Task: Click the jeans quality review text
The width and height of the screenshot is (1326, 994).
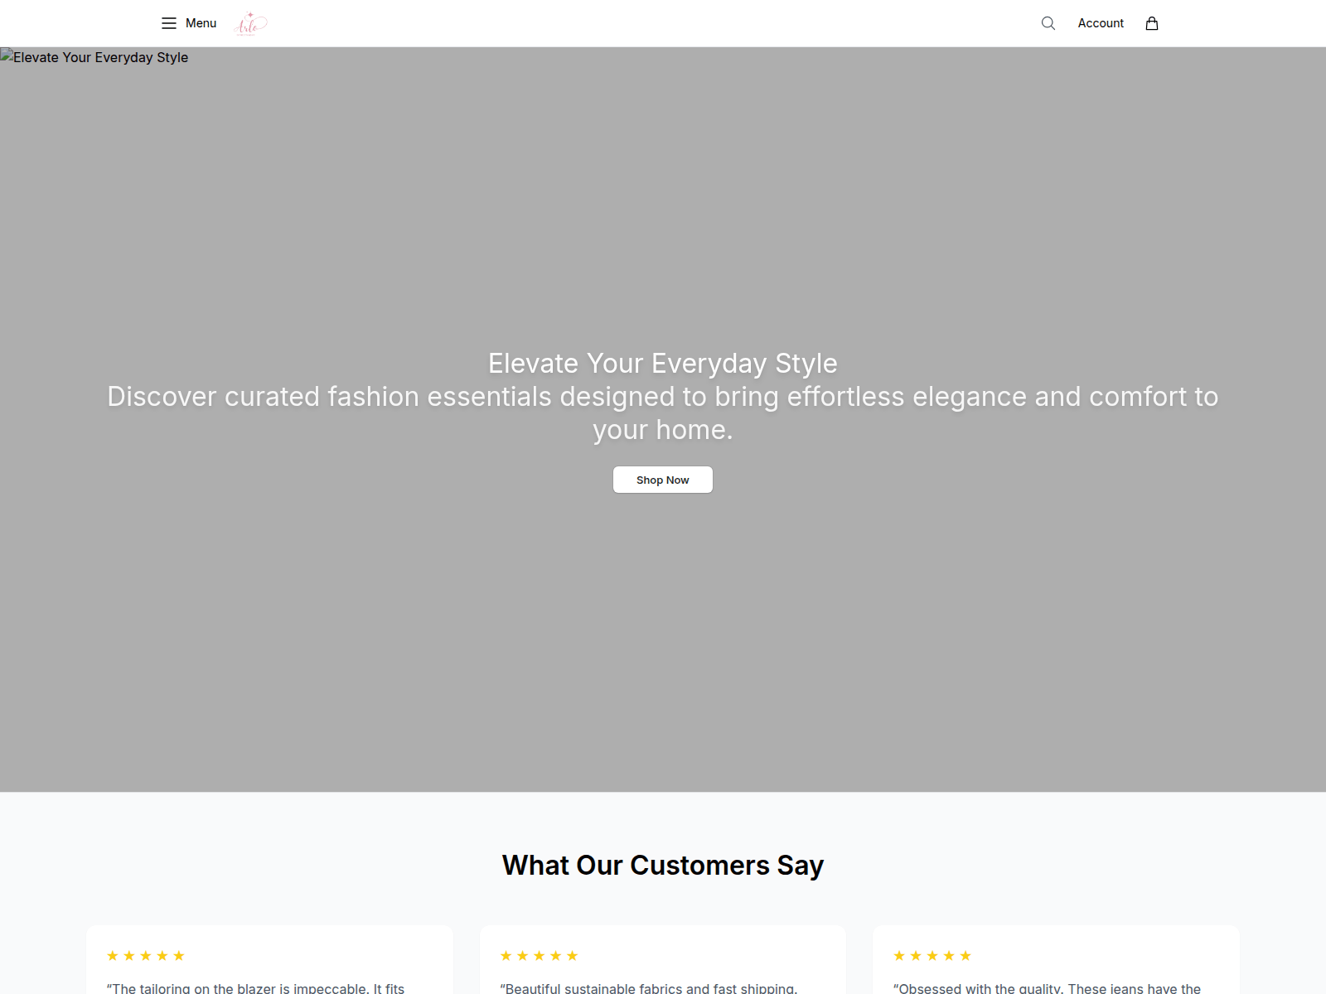Action: pyautogui.click(x=1047, y=987)
